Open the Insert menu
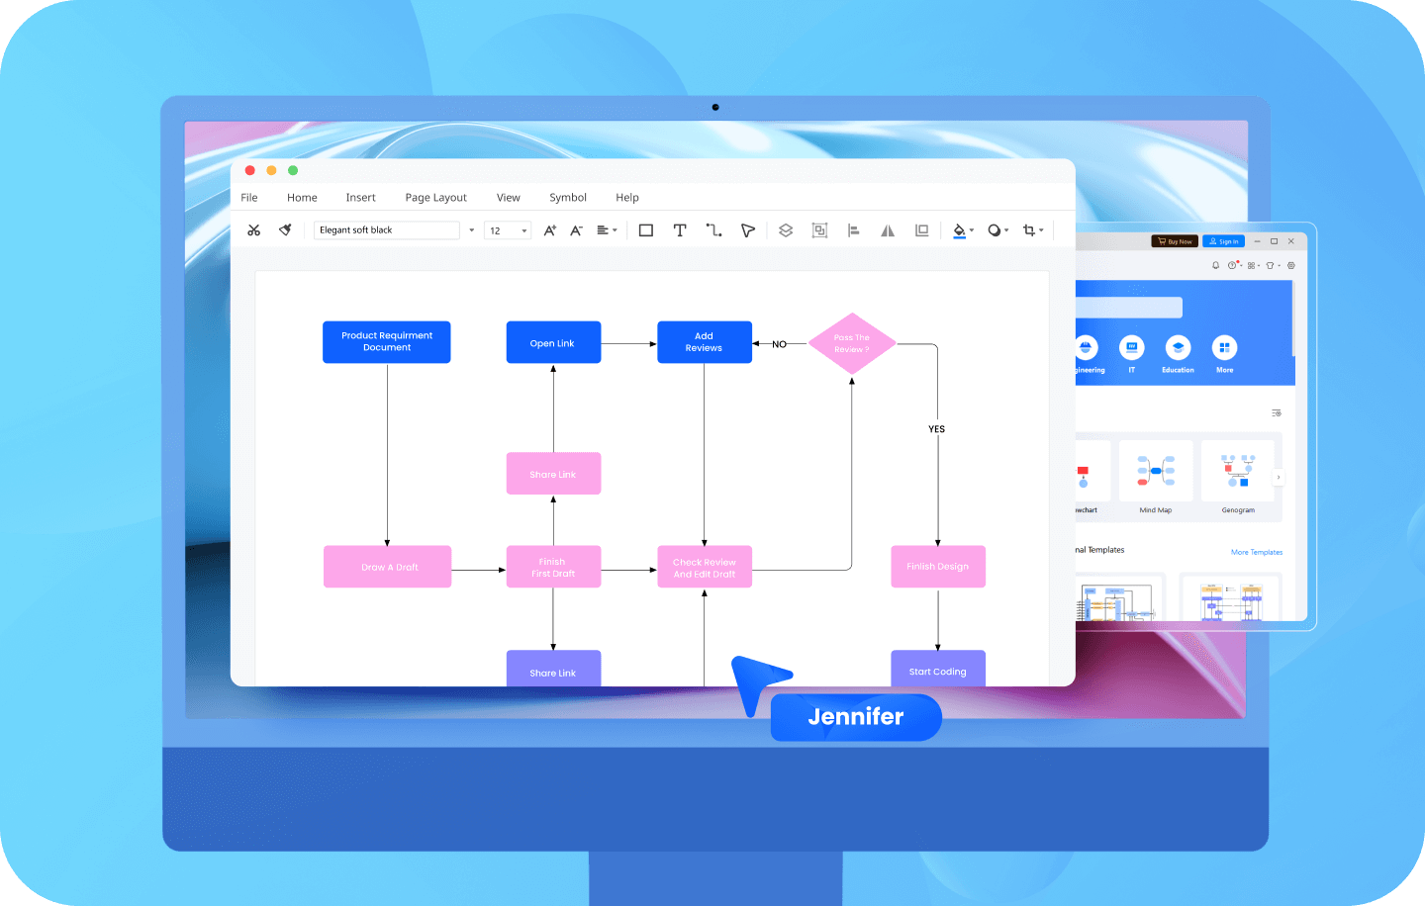 click(x=360, y=198)
